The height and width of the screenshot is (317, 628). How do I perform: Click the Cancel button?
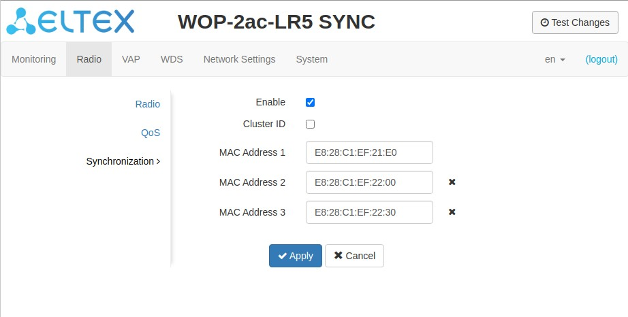click(x=354, y=256)
